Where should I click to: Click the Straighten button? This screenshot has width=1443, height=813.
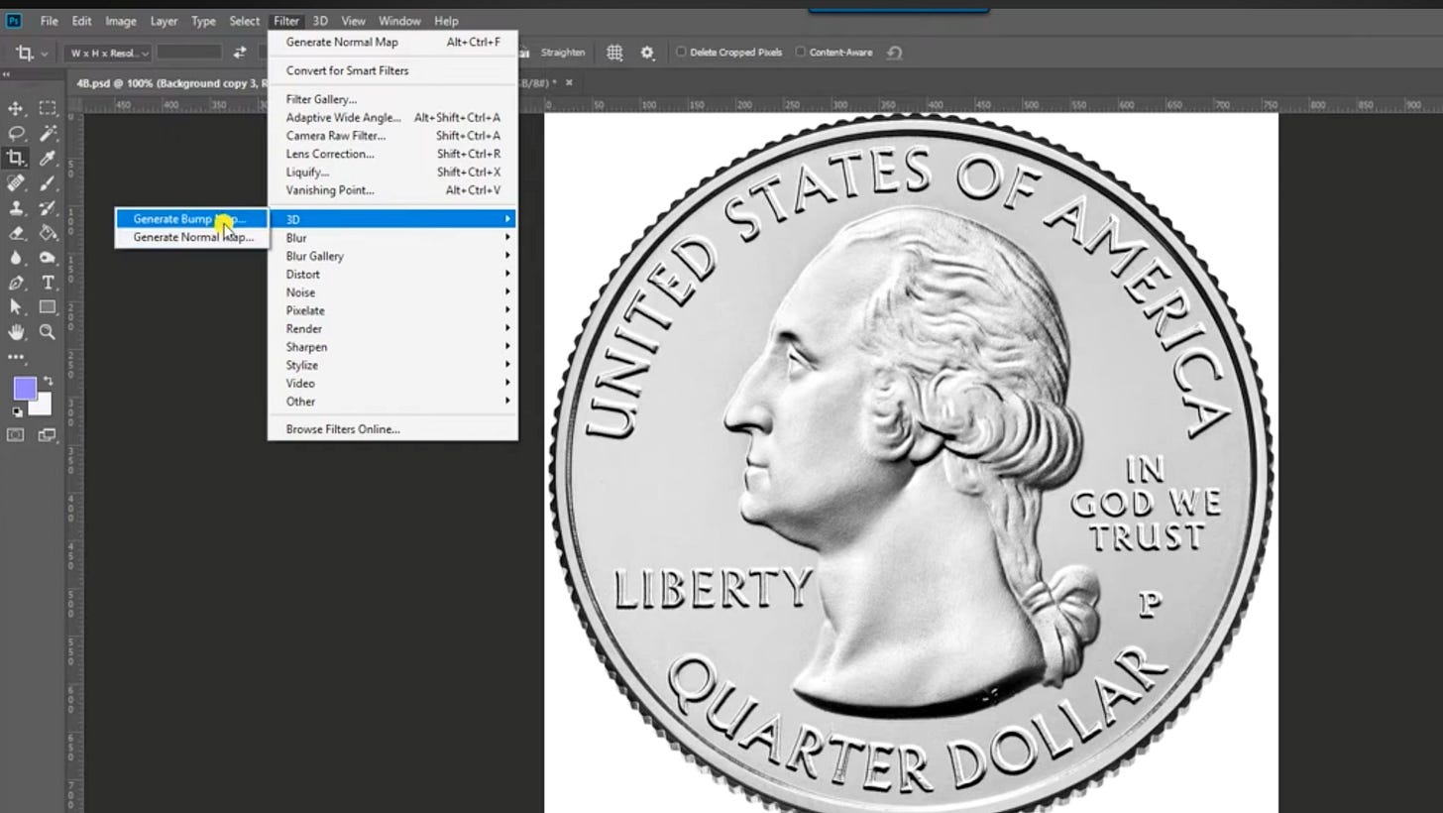(563, 52)
